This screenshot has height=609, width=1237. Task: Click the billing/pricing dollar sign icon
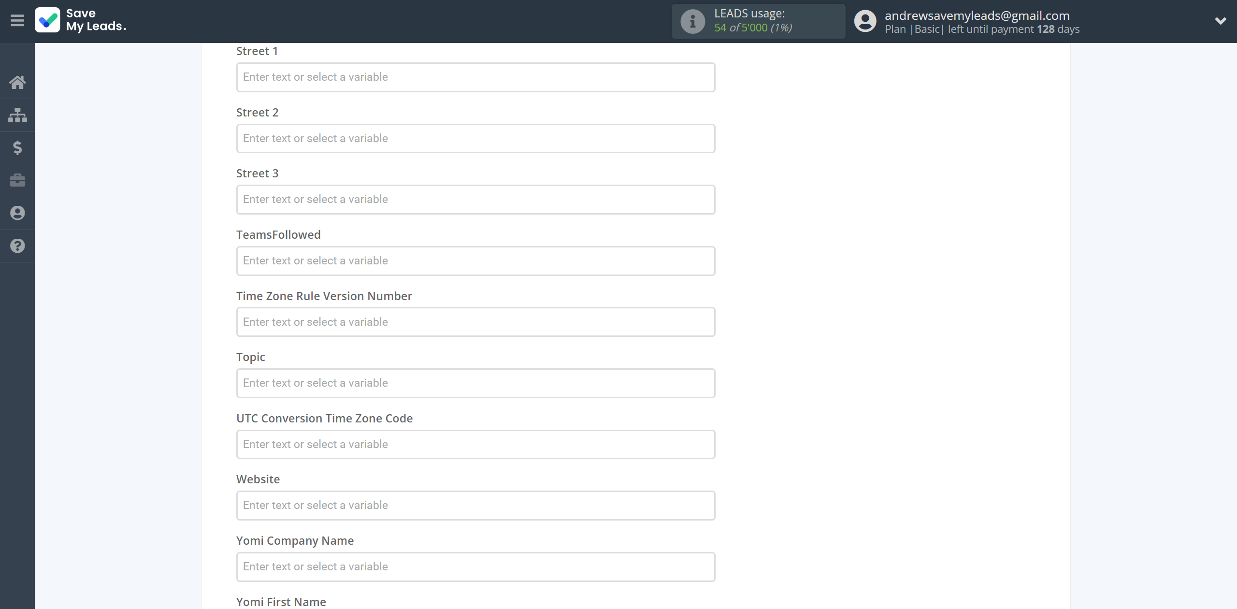point(17,147)
